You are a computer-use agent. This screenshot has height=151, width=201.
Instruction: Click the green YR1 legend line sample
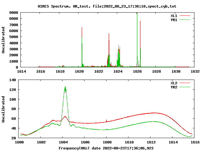[x=185, y=20]
